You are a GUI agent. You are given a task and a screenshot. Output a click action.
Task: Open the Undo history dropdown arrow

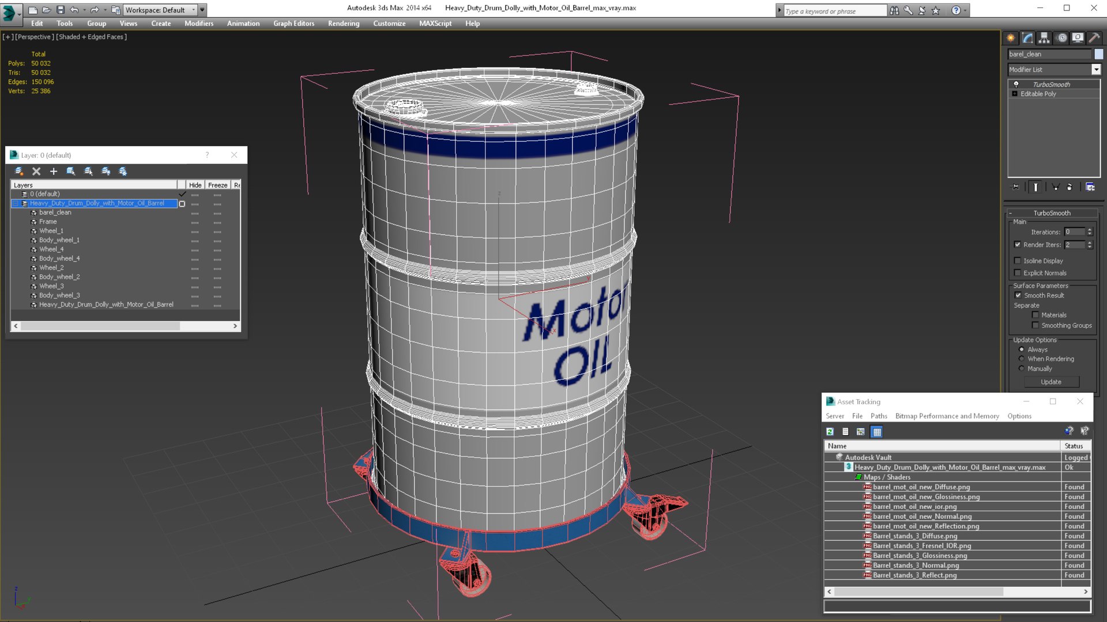click(84, 10)
